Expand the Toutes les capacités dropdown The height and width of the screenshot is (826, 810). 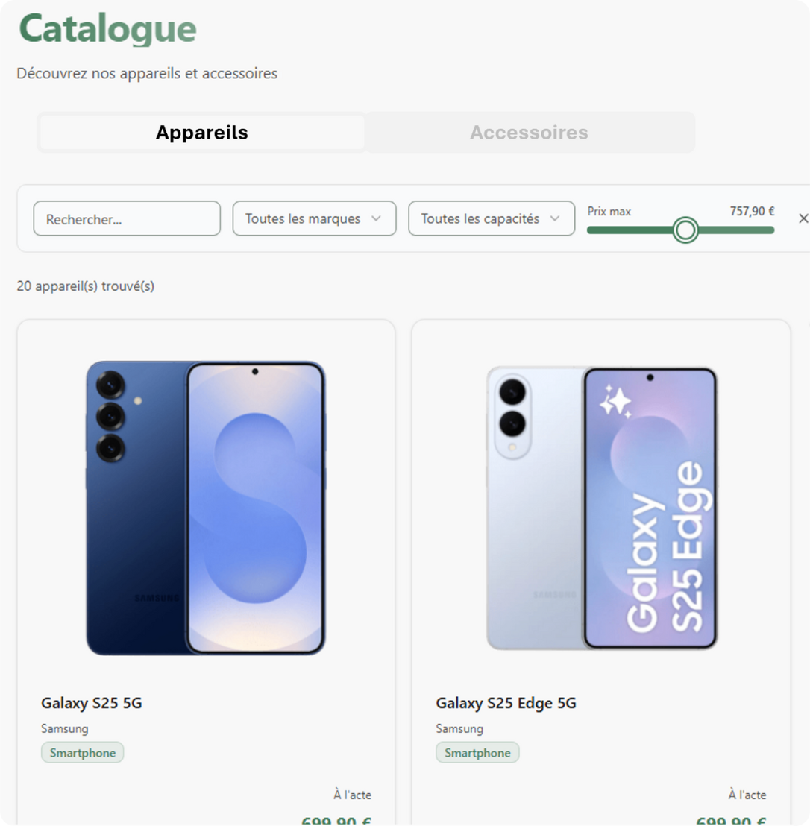point(491,218)
